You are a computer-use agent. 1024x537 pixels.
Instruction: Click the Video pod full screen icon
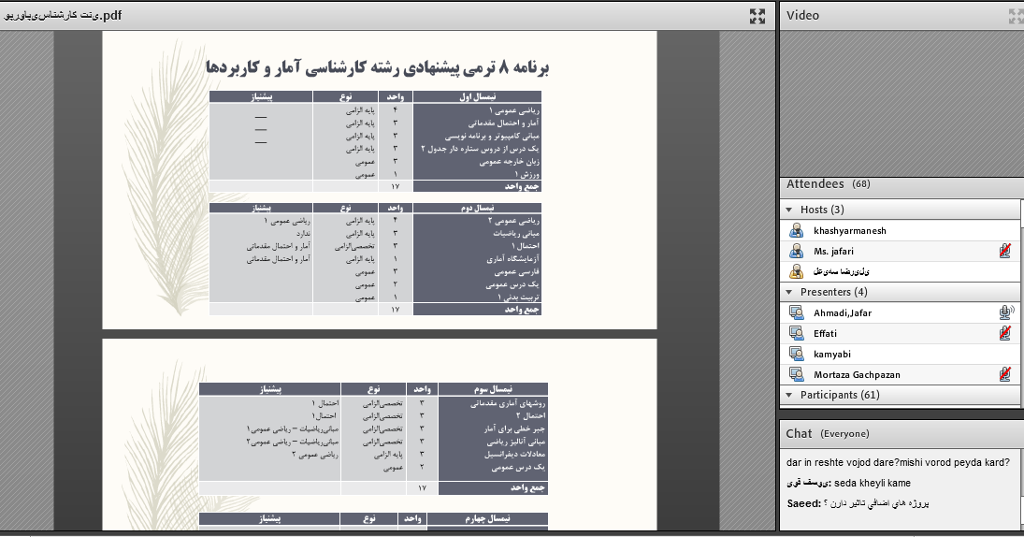[x=1016, y=16]
